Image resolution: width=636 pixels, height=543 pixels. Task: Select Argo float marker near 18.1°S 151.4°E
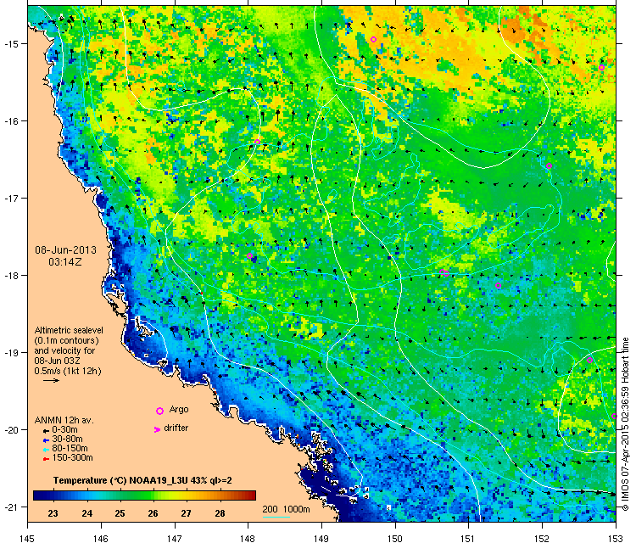pyautogui.click(x=499, y=286)
